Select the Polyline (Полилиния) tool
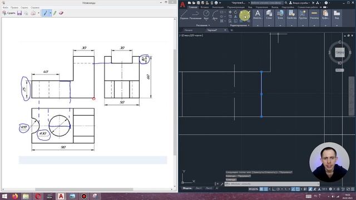 click(195, 14)
